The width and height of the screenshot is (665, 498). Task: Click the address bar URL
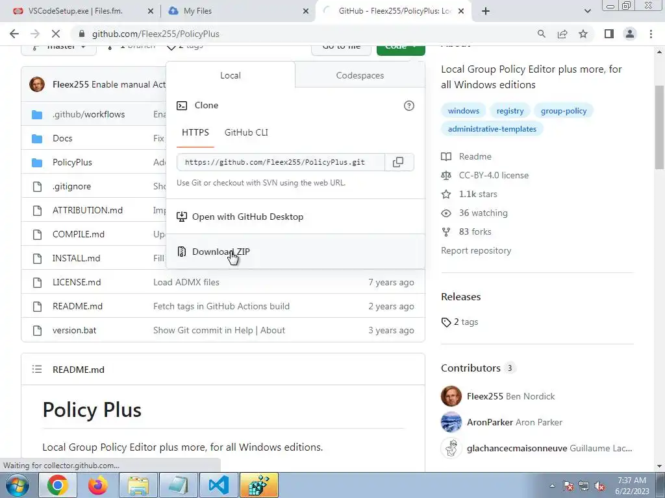click(156, 34)
